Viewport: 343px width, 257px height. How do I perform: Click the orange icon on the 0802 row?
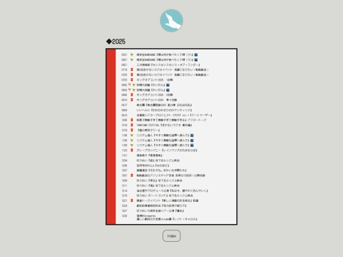130,84
